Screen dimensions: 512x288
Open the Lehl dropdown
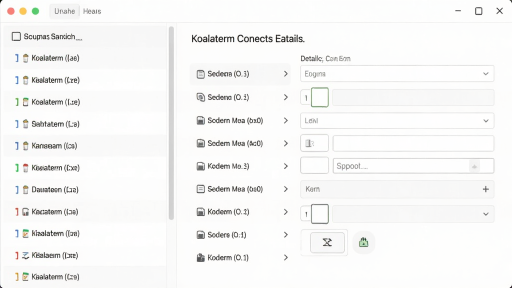(x=397, y=121)
